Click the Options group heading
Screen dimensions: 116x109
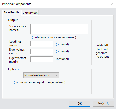click(x=13, y=69)
